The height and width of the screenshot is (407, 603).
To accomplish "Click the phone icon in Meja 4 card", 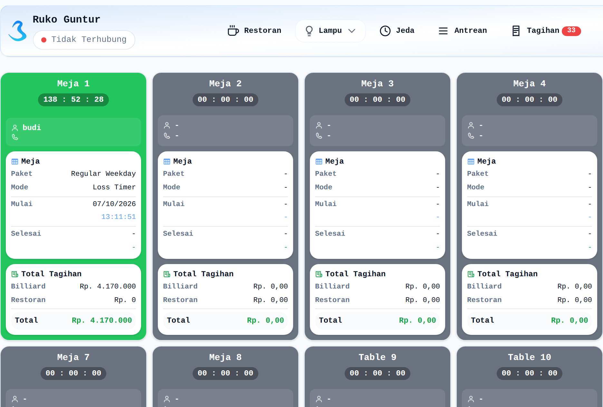I will pos(471,136).
